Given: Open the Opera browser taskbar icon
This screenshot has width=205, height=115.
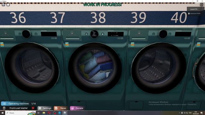Looking at the screenshot, I should click(49, 113).
